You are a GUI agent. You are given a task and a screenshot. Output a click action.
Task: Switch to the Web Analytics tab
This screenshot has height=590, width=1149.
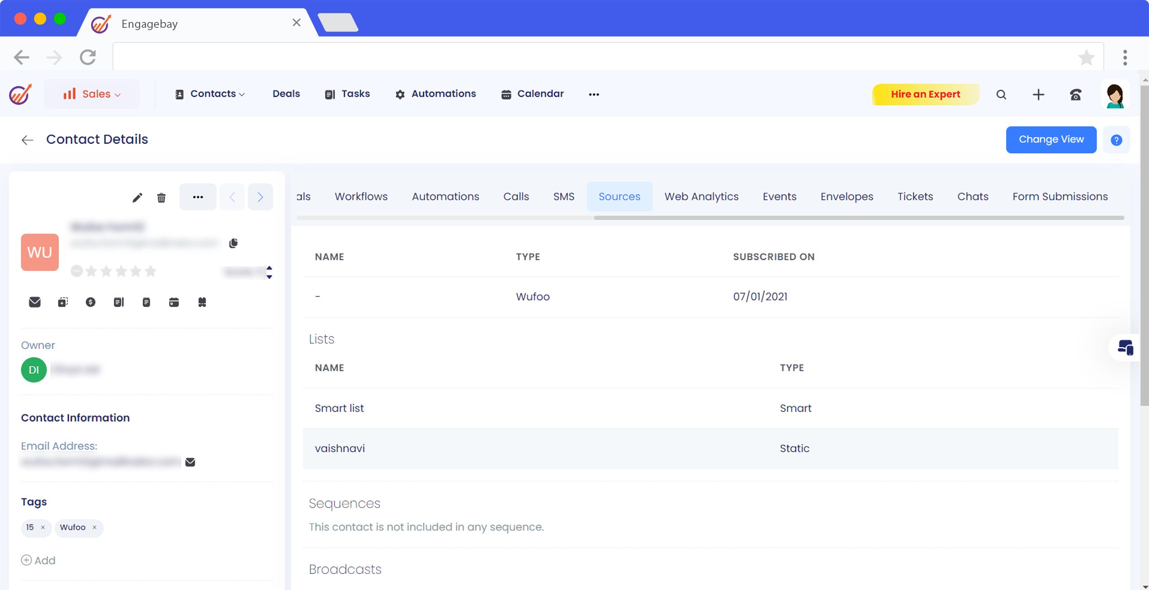701,197
